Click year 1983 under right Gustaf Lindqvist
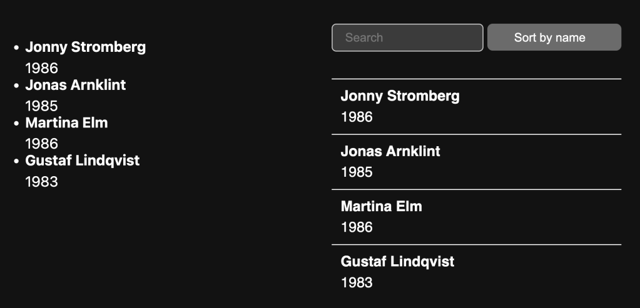Screen dimensions: 640x308 pyautogui.click(x=357, y=282)
